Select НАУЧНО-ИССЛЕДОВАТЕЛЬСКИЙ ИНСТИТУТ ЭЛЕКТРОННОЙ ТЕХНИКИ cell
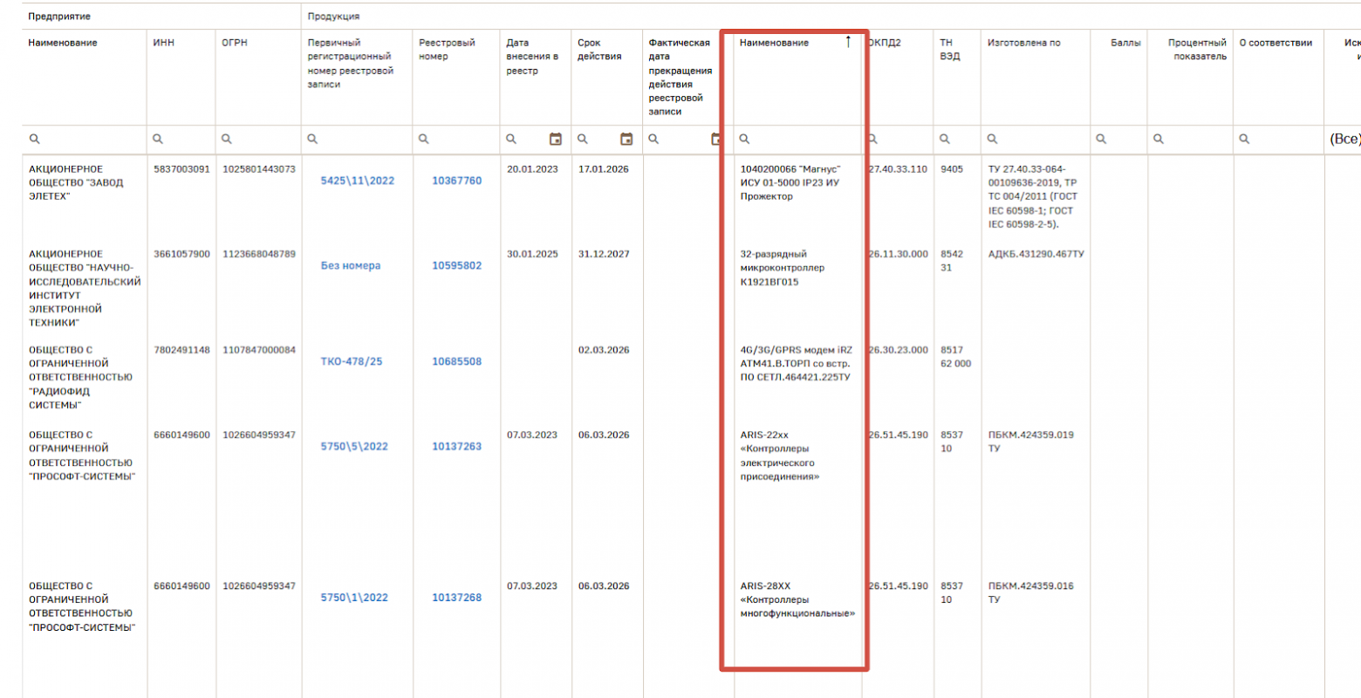The height and width of the screenshot is (698, 1361). coord(85,288)
